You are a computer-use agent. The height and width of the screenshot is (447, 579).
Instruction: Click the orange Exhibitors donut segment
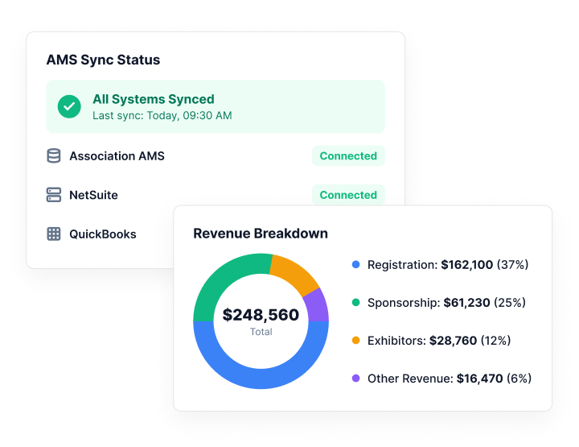coord(295,275)
